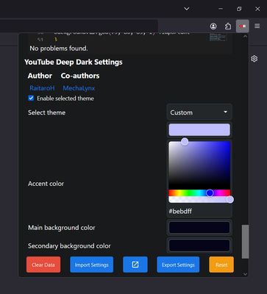
Task: Click the color picker selection circle
Action: click(x=185, y=141)
